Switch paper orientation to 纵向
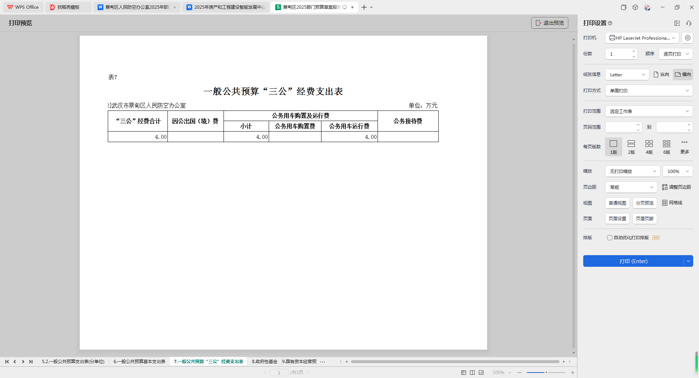 (662, 75)
